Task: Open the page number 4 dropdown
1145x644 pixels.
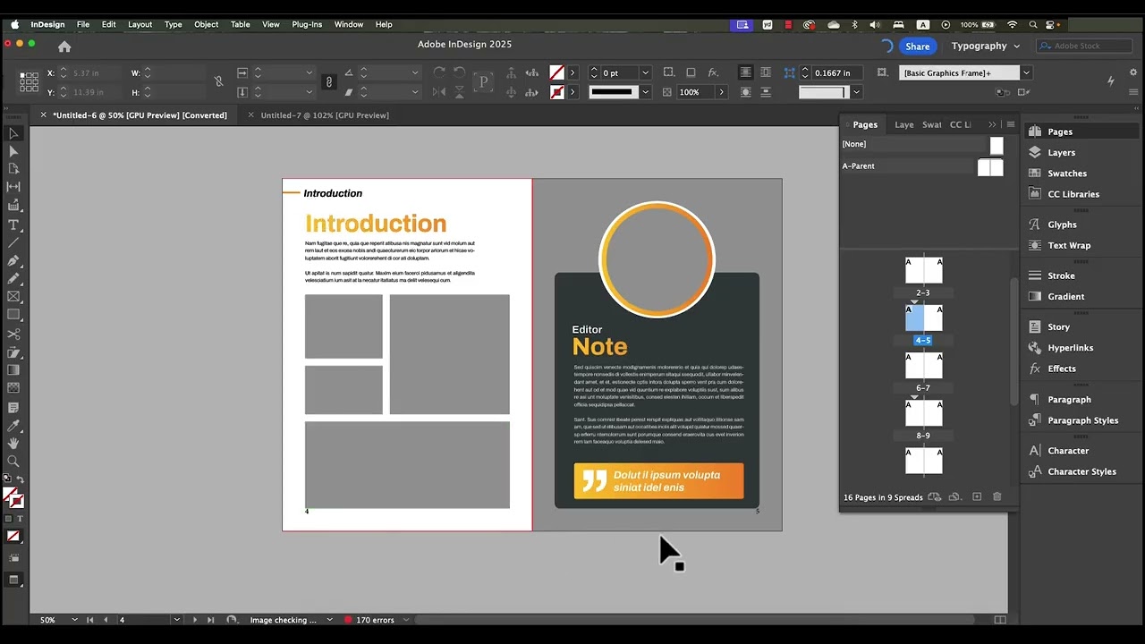Action: pyautogui.click(x=176, y=620)
